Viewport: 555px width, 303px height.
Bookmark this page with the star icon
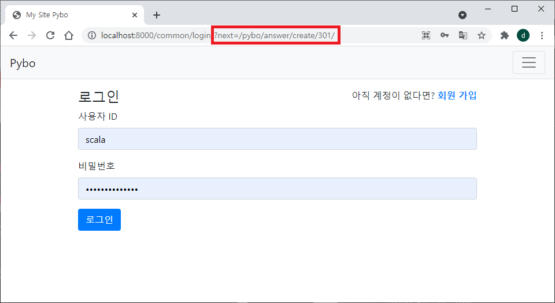coord(482,35)
